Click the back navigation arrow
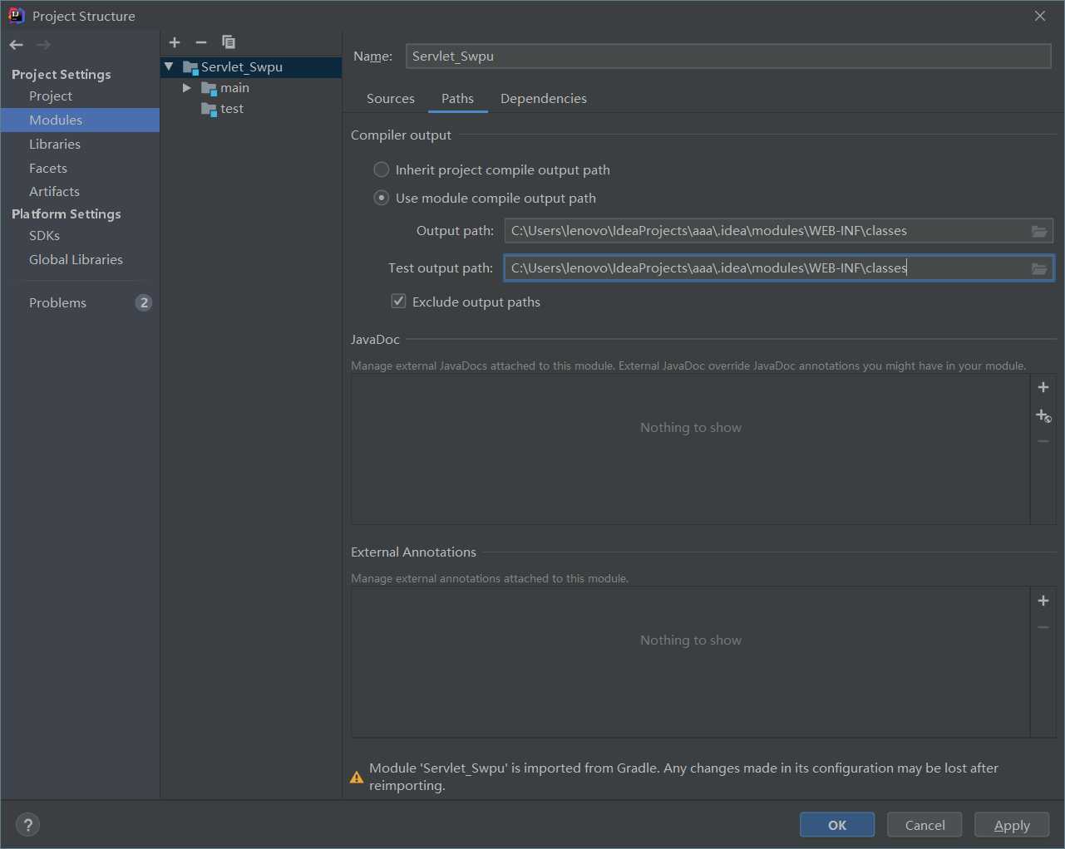Viewport: 1065px width, 849px height. click(x=17, y=45)
